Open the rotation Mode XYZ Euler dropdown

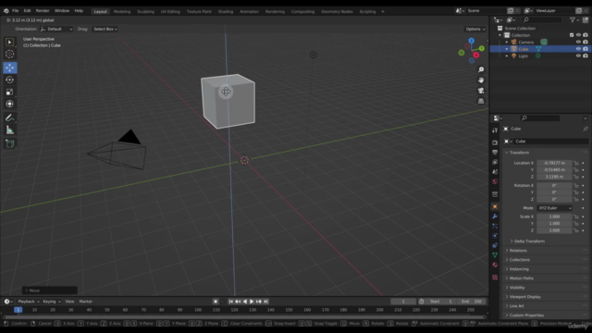click(x=554, y=208)
